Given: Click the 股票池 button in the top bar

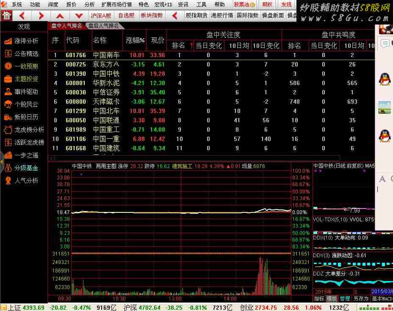Looking at the screenshot, I should (x=244, y=5).
